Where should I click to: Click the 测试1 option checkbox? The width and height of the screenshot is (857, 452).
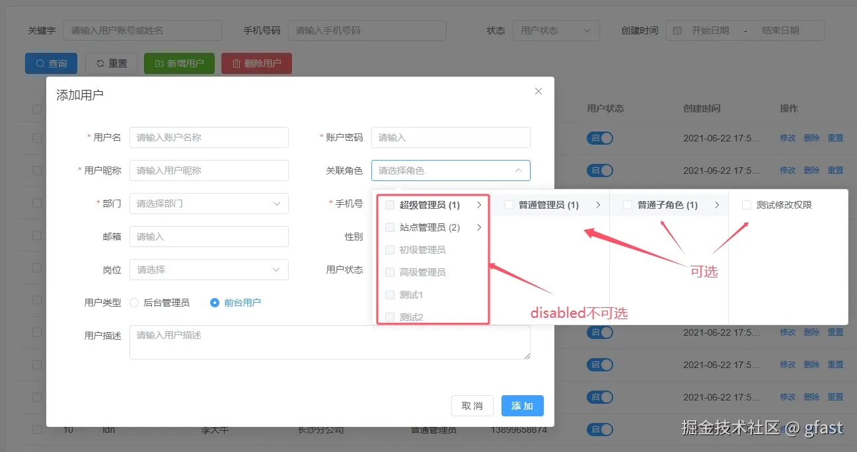pos(390,295)
